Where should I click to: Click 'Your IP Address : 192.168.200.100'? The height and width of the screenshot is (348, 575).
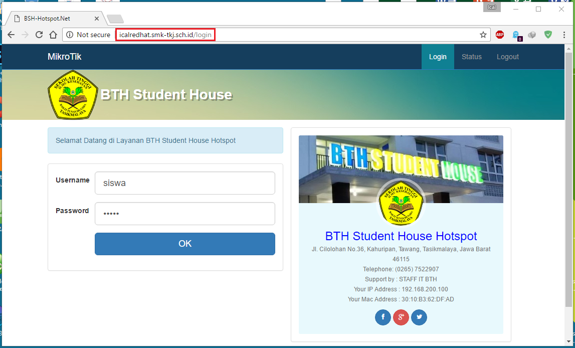pyautogui.click(x=401, y=289)
